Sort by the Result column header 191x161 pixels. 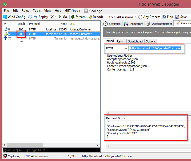point(21,24)
